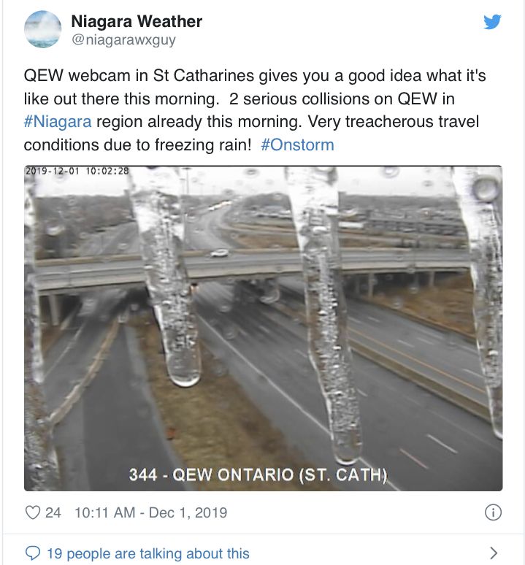525x565 pixels.
Task: Open the tweet info circle icon
Action: pyautogui.click(x=493, y=512)
